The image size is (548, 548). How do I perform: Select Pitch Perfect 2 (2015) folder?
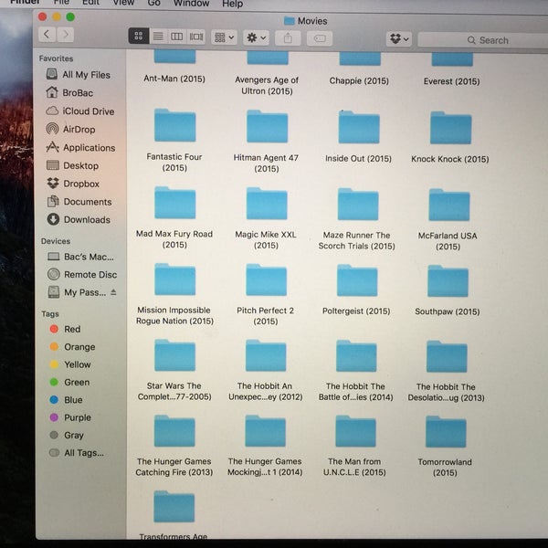(x=266, y=280)
